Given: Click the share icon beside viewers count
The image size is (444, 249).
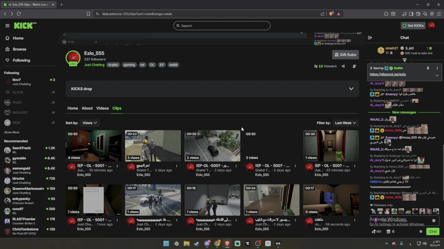Looking at the screenshot, I should click(343, 66).
